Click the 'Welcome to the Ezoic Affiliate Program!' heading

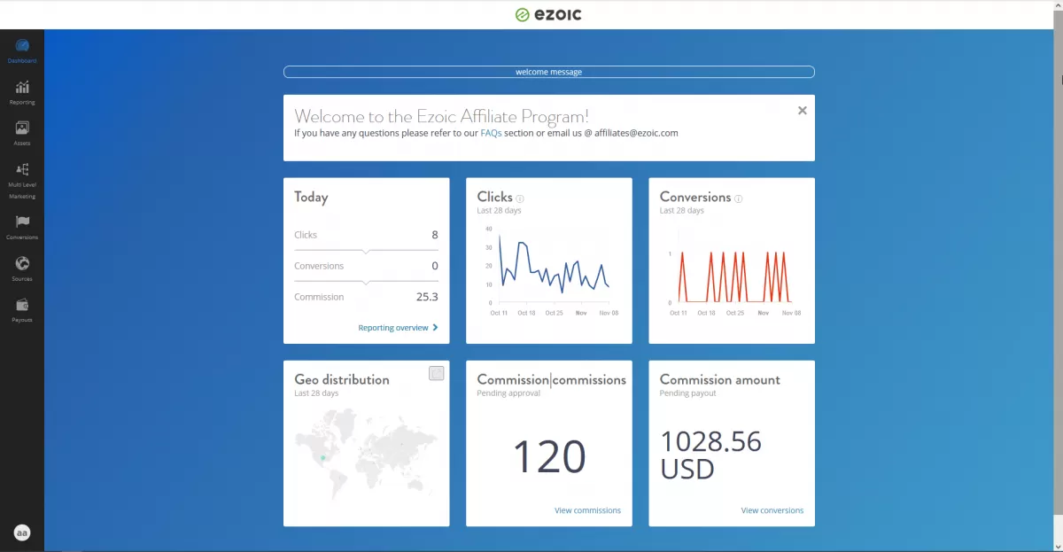(x=441, y=116)
